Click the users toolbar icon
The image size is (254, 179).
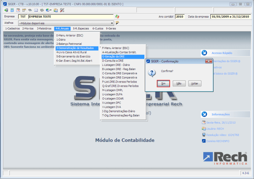click(56, 10)
